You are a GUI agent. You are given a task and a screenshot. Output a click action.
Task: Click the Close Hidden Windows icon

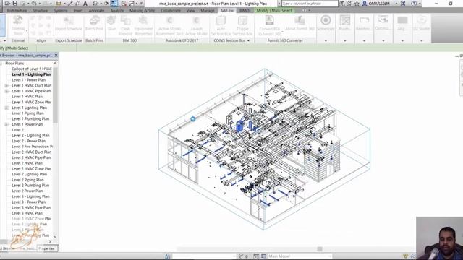124,4
